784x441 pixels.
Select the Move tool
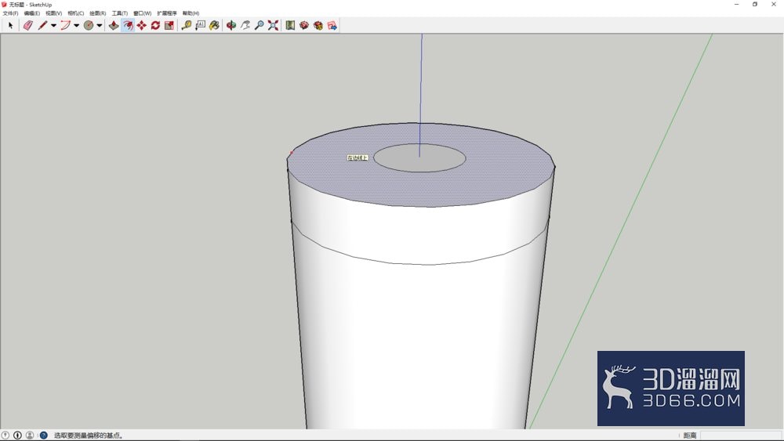[x=141, y=25]
